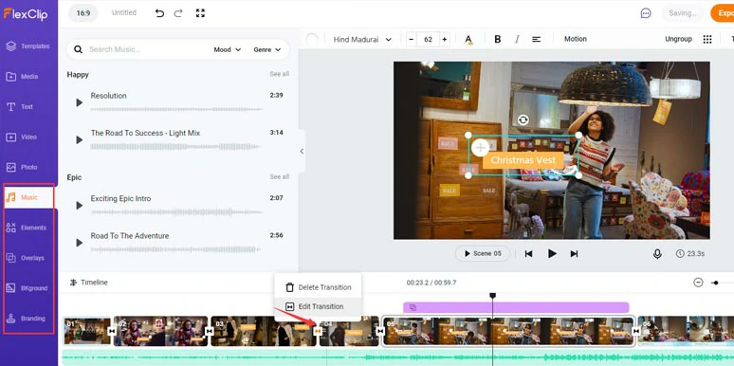Image resolution: width=734 pixels, height=366 pixels.
Task: Expand the Mood filter dropdown
Action: (228, 49)
